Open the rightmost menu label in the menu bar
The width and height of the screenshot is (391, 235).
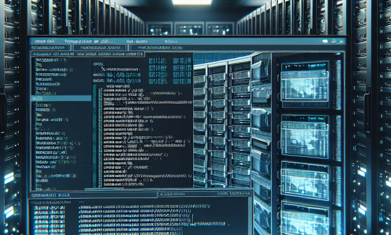(171, 41)
